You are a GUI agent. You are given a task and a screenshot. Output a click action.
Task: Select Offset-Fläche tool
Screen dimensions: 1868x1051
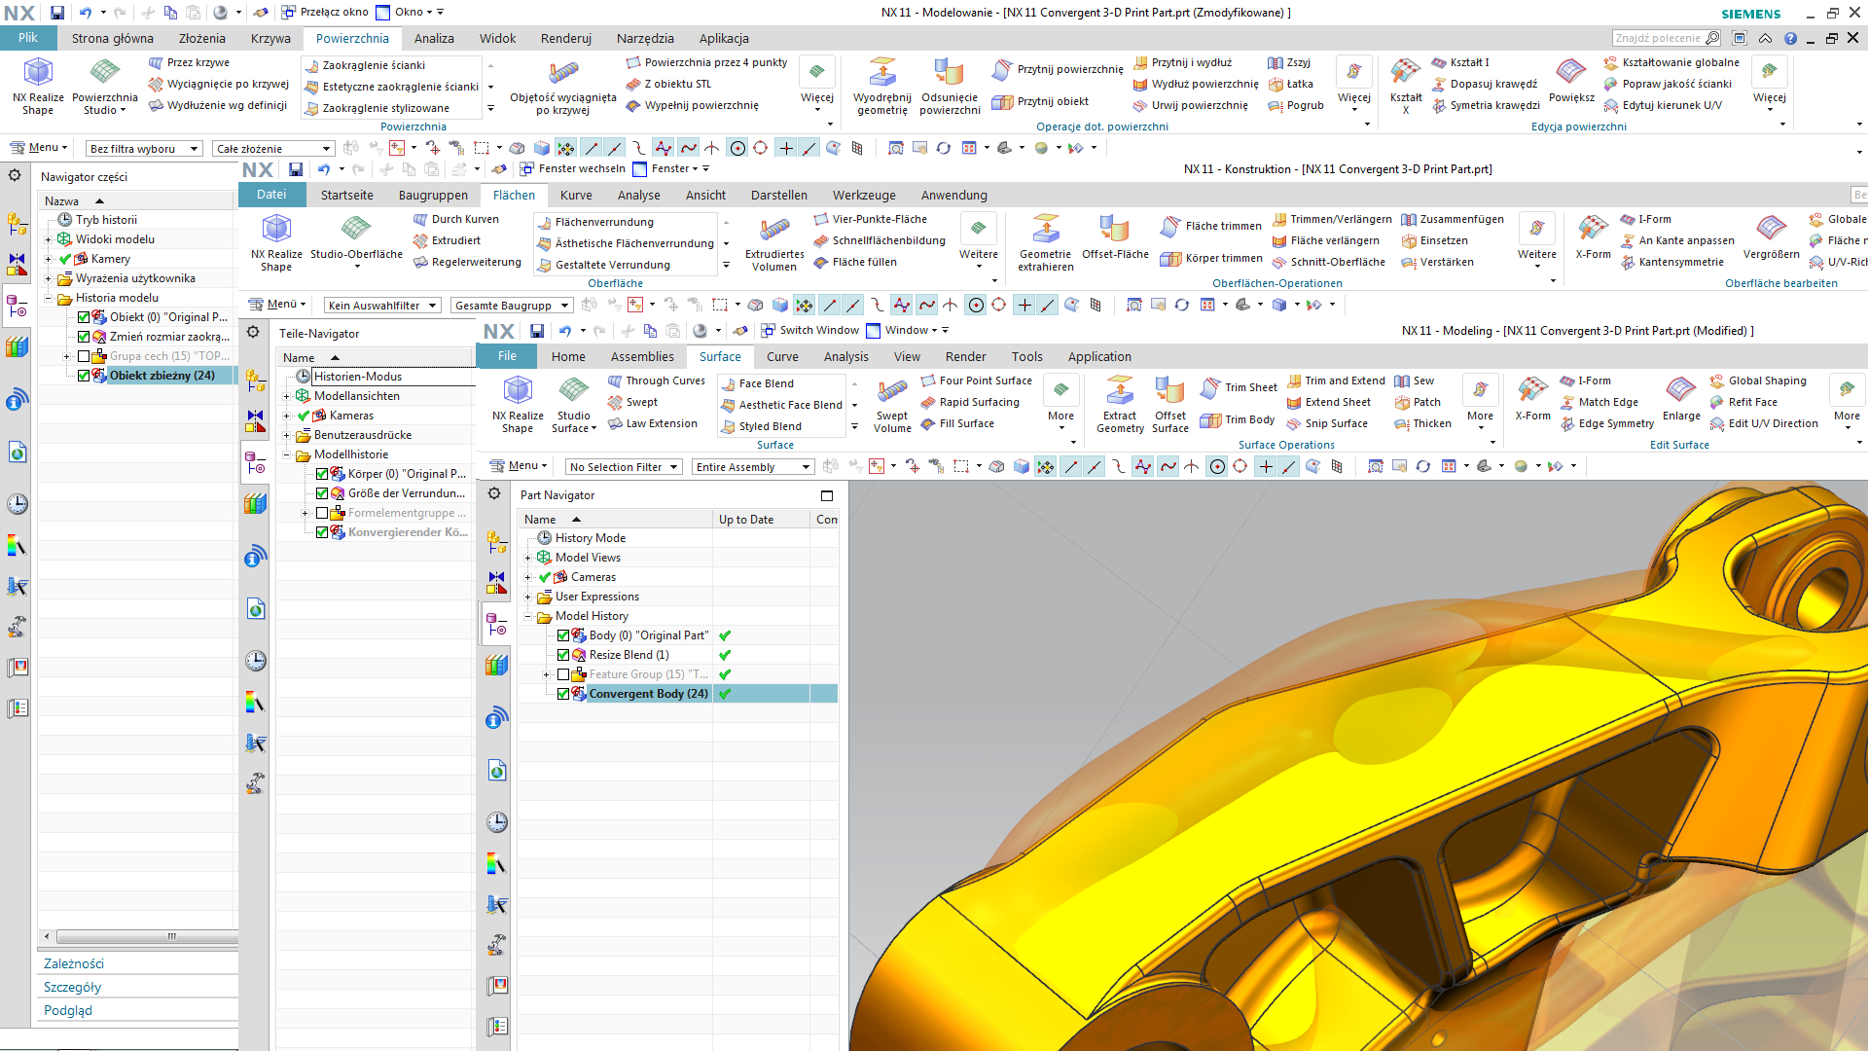(1115, 238)
